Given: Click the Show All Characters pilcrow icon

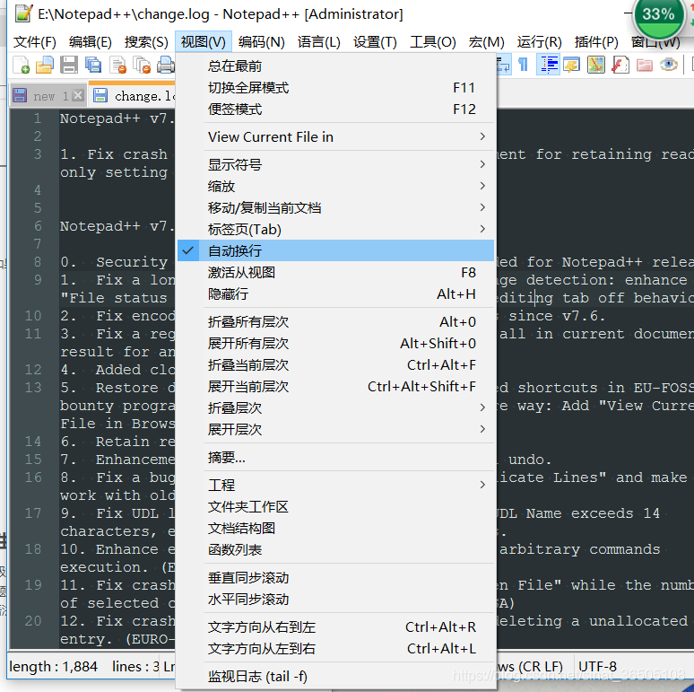Looking at the screenshot, I should [x=523, y=65].
